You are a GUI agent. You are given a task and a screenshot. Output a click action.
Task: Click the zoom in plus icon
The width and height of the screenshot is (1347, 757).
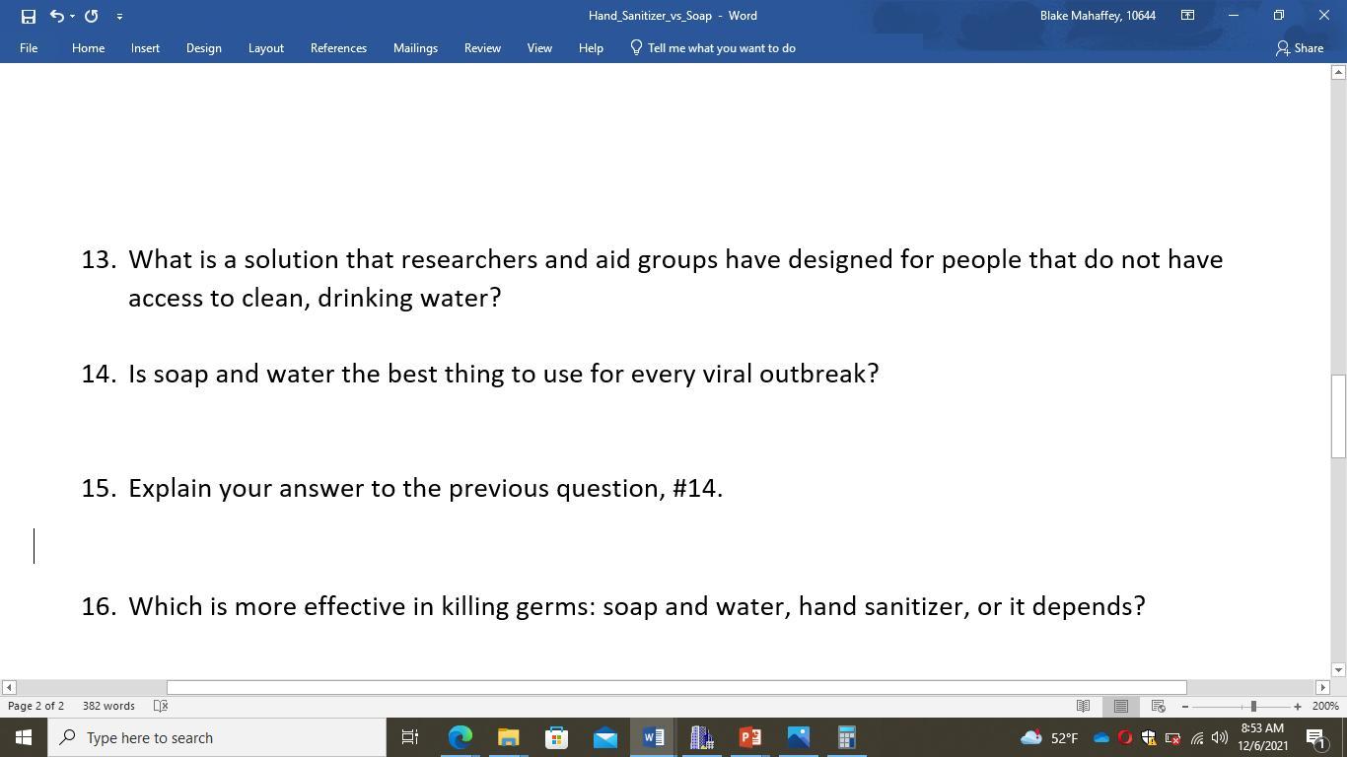1297,706
